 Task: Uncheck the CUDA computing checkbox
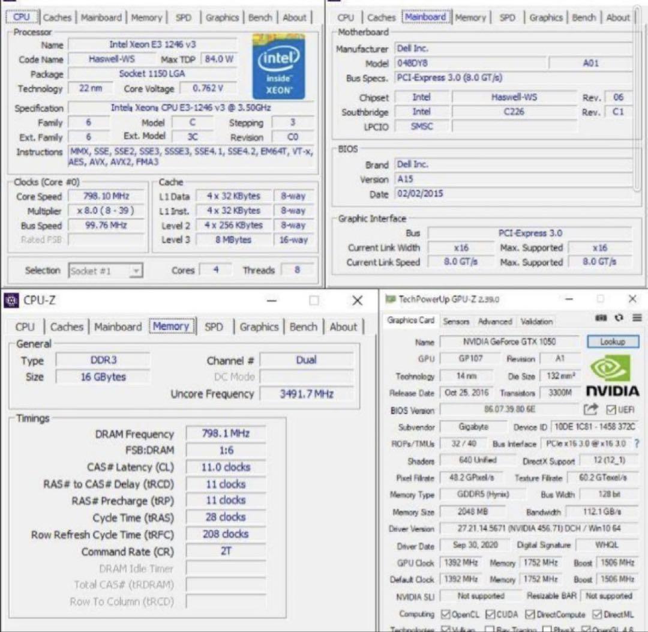click(490, 614)
